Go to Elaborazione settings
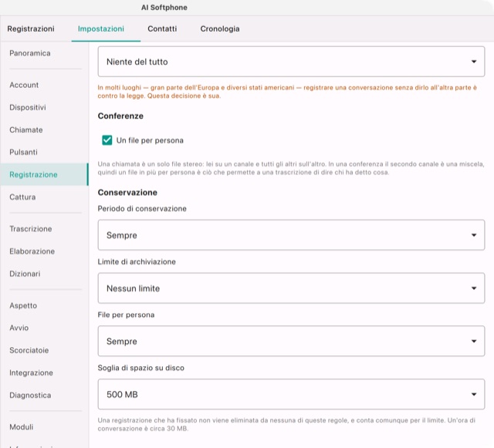The height and width of the screenshot is (448, 494). click(x=45, y=251)
